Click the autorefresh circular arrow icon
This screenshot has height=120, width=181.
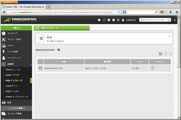pos(104,20)
